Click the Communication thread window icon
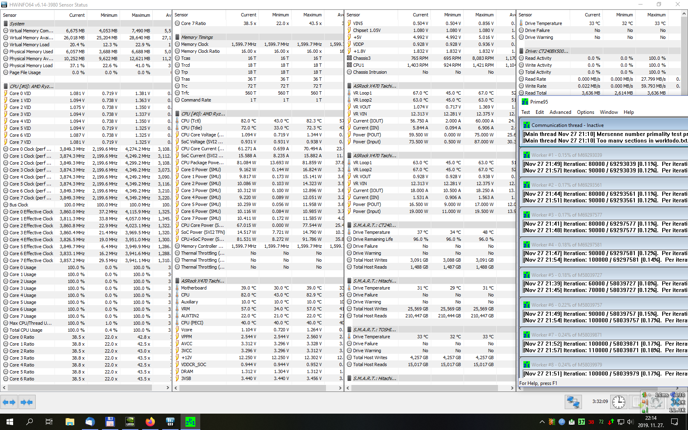Viewport: 688px width, 430px height. [527, 125]
